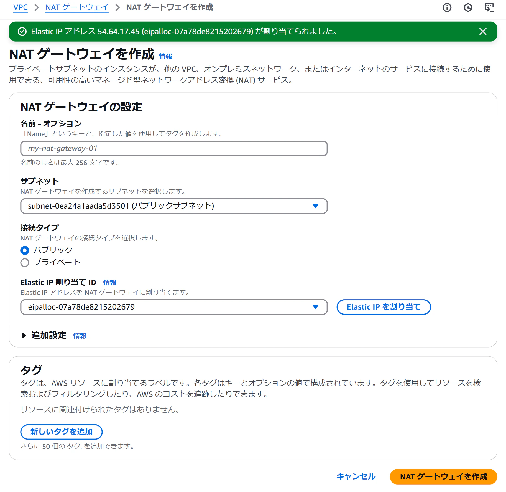This screenshot has height=492, width=506.
Task: Open 情報 link beside Elastic IP 割り当て ID
Action: 110,283
